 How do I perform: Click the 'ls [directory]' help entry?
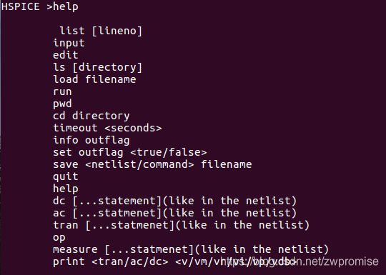[98, 67]
